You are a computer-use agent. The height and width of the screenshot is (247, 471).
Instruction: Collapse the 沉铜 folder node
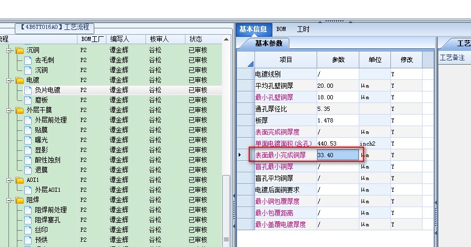tap(9, 50)
